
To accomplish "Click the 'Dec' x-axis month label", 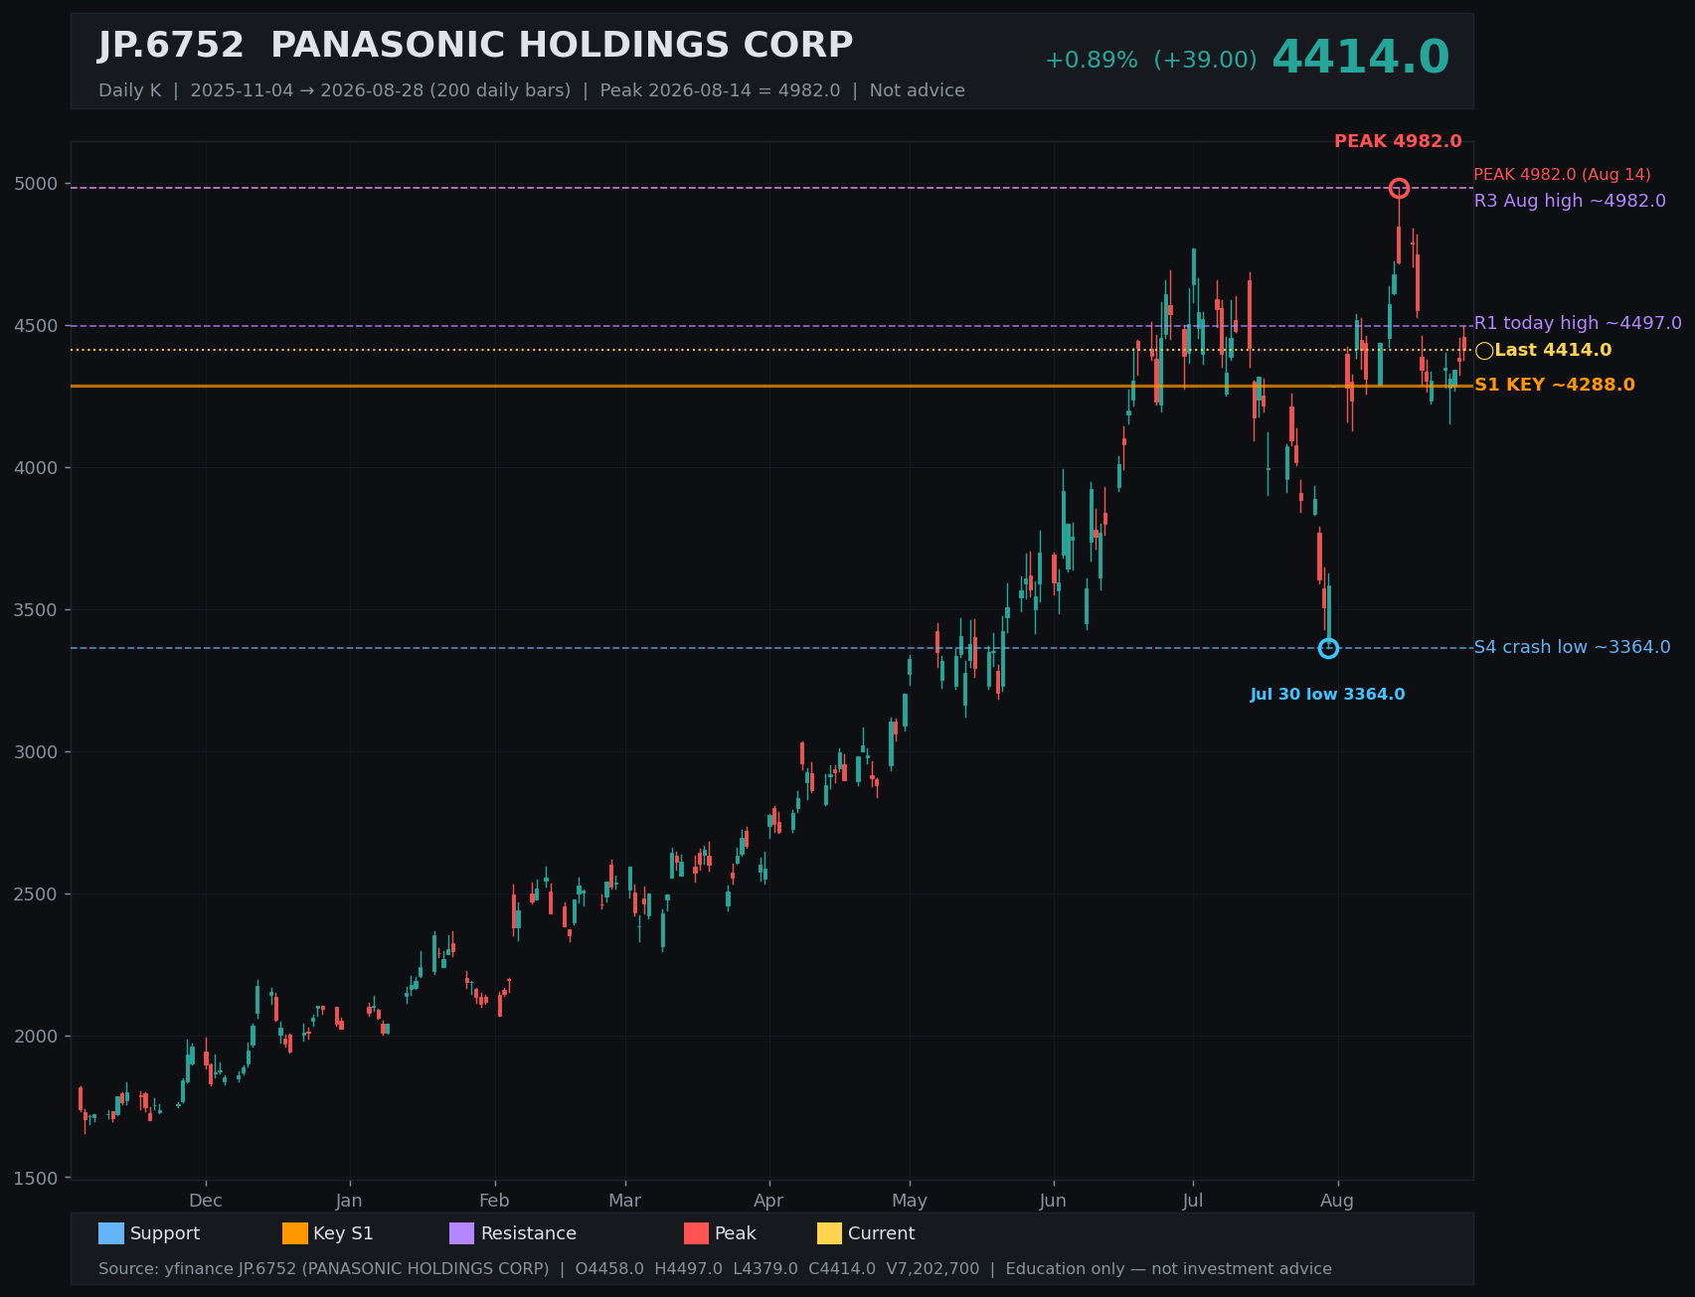I will (x=206, y=1201).
